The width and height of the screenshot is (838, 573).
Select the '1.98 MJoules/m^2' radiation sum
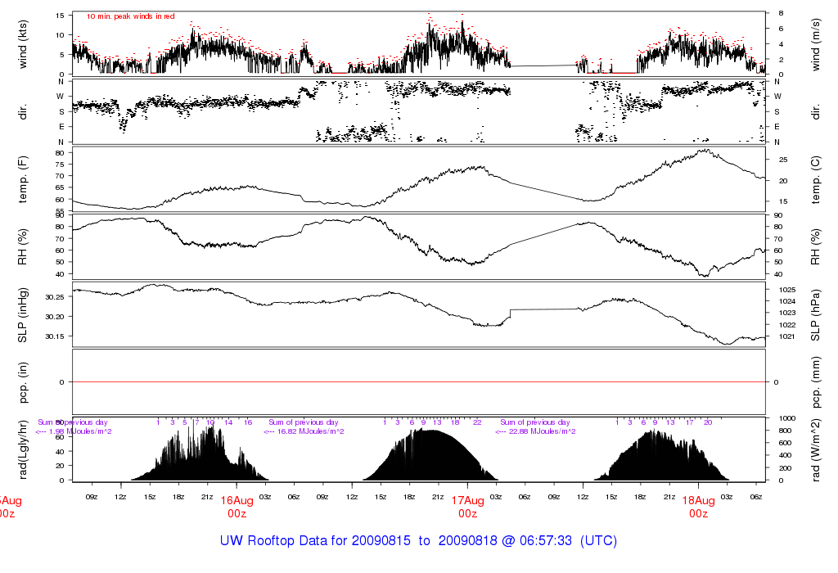click(80, 431)
